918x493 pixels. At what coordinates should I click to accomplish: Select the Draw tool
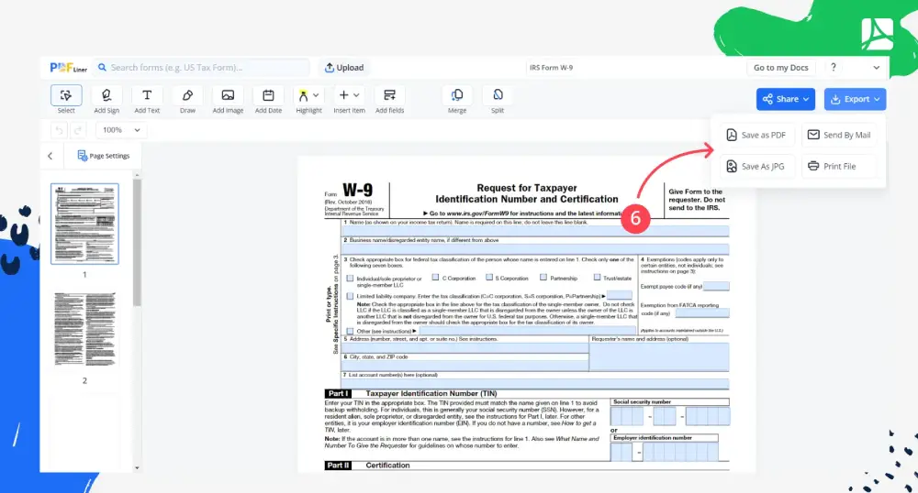point(187,99)
